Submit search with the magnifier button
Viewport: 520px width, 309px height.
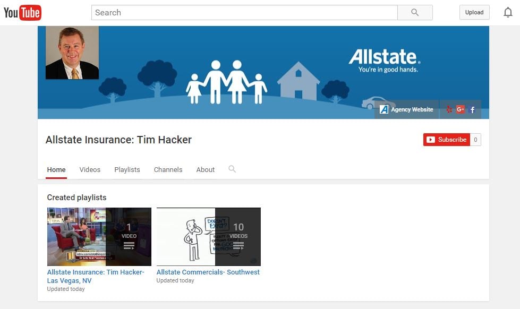(415, 13)
